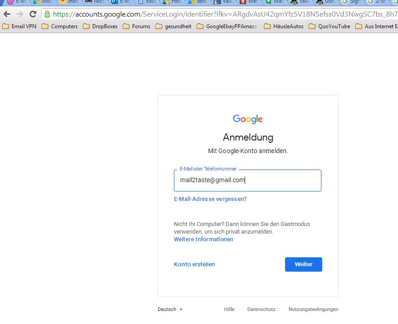
Task: Open the Computers bookmark folder
Action: tap(60, 26)
